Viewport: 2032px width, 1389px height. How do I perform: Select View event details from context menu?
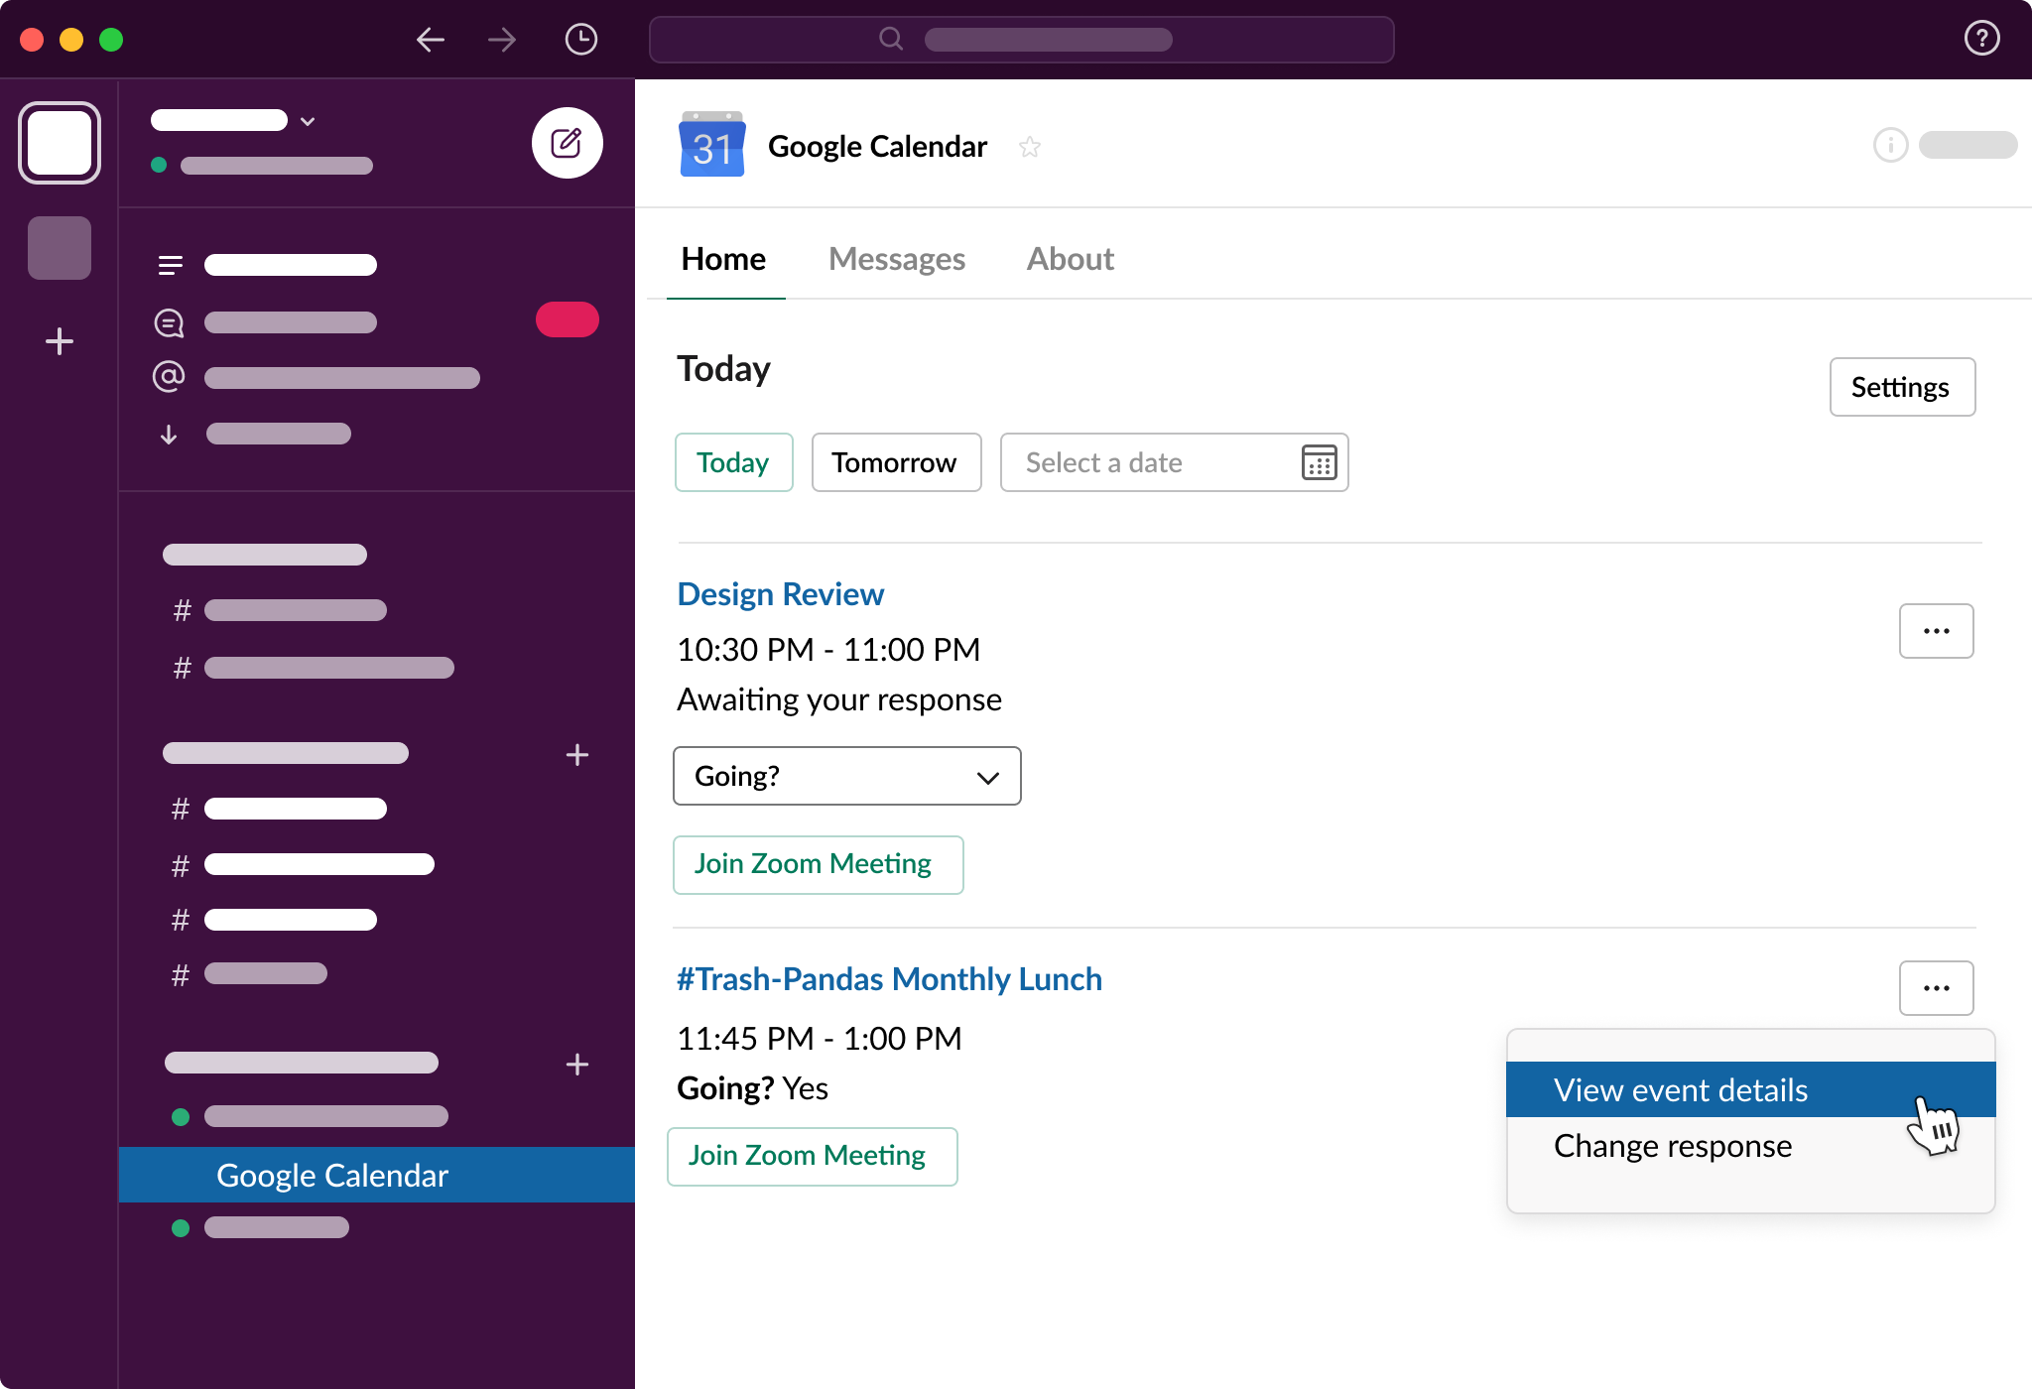point(1682,1089)
